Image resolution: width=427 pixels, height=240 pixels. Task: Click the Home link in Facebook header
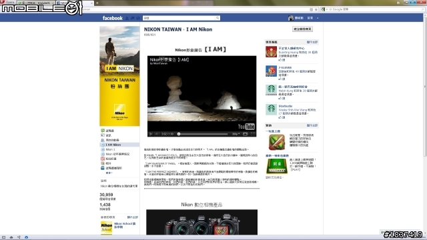(310, 18)
